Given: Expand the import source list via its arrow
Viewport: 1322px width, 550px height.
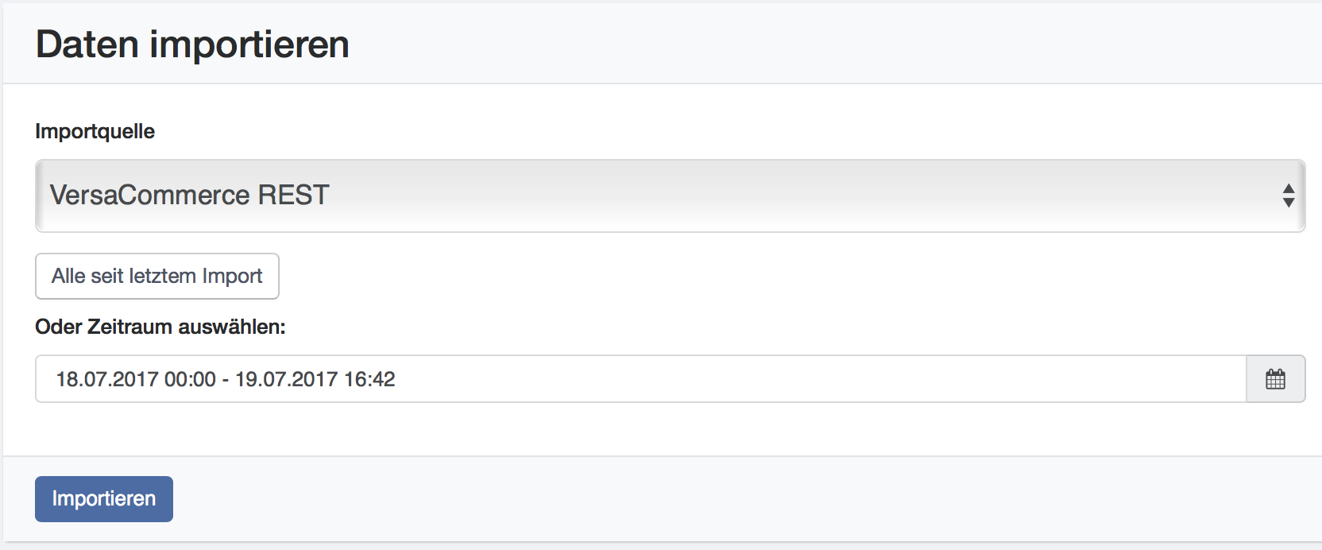Looking at the screenshot, I should click(x=1289, y=196).
